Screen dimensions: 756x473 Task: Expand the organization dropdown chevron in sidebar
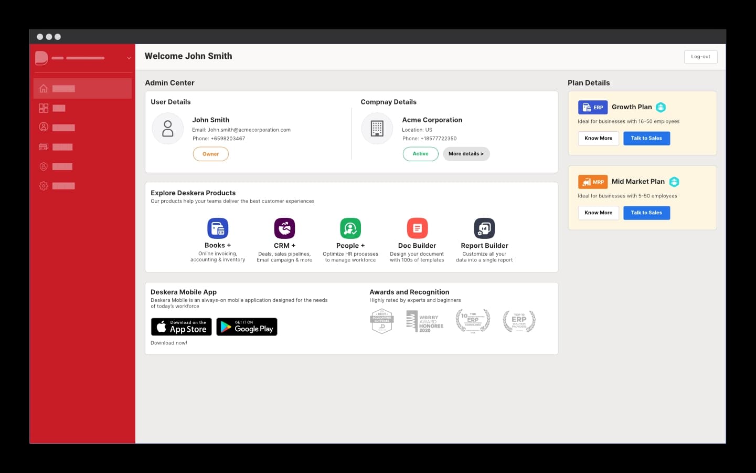point(129,58)
